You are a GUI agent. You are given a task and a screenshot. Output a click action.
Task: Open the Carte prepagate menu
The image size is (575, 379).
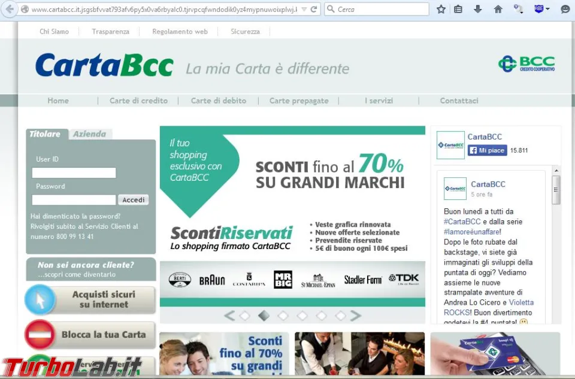click(299, 101)
